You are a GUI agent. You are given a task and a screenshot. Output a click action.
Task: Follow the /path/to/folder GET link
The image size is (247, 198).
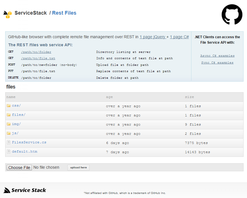point(36,52)
